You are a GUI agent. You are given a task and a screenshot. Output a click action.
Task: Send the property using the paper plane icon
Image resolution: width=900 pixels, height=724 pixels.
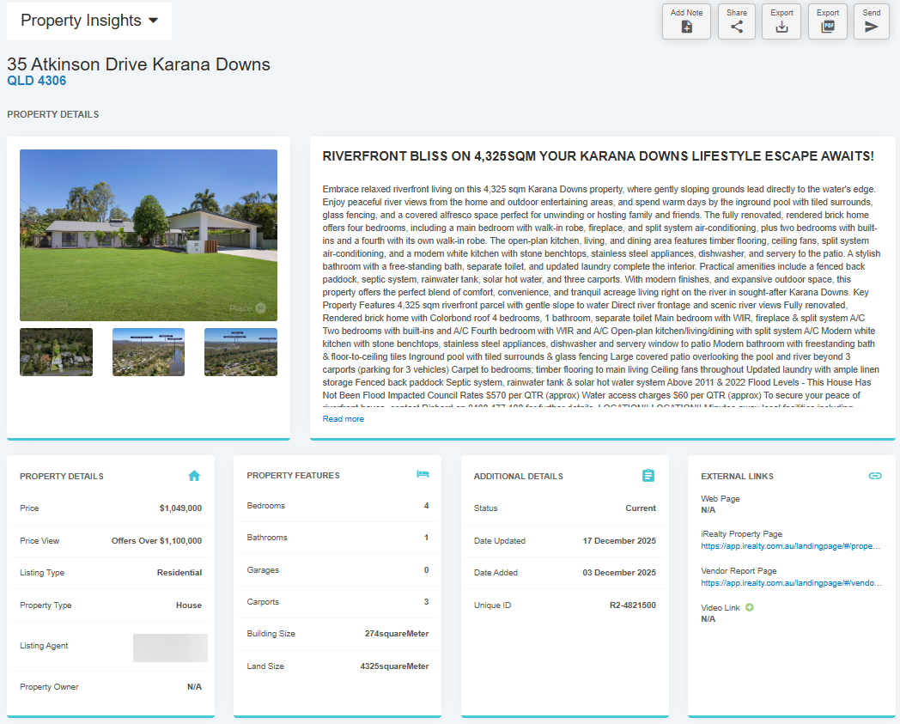click(x=871, y=21)
